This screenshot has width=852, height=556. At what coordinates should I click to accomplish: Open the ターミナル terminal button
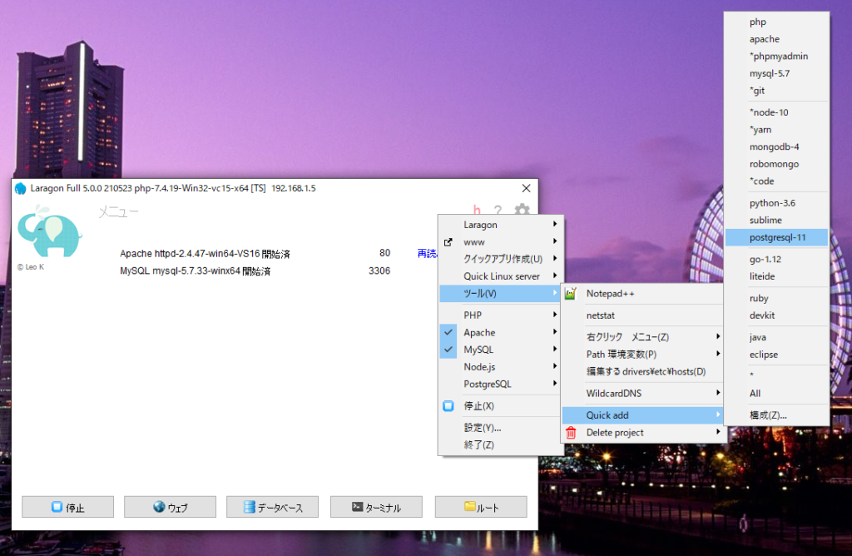377,507
